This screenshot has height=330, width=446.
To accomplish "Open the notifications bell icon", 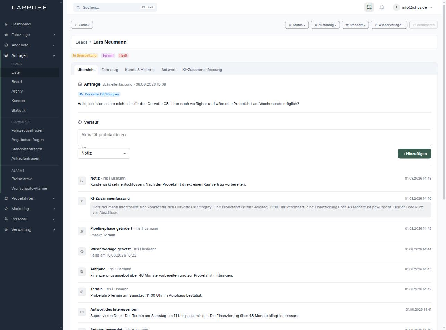I will tap(382, 7).
